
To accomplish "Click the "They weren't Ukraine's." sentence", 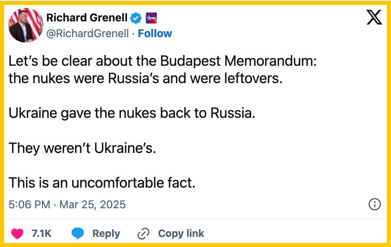I will pos(82,148).
